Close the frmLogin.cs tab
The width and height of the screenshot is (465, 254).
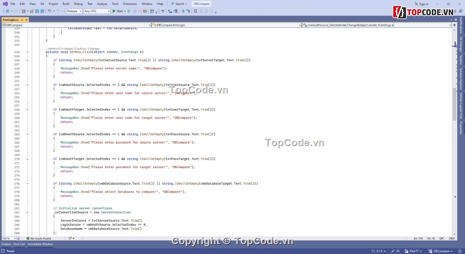(26, 20)
